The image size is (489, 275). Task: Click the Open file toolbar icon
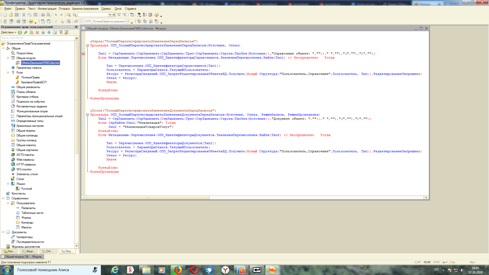tap(11, 15)
